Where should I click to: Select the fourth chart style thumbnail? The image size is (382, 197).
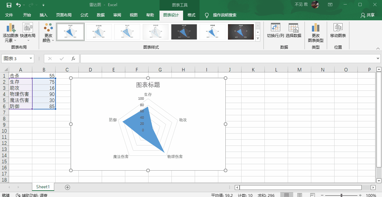pyautogui.click(x=156, y=32)
